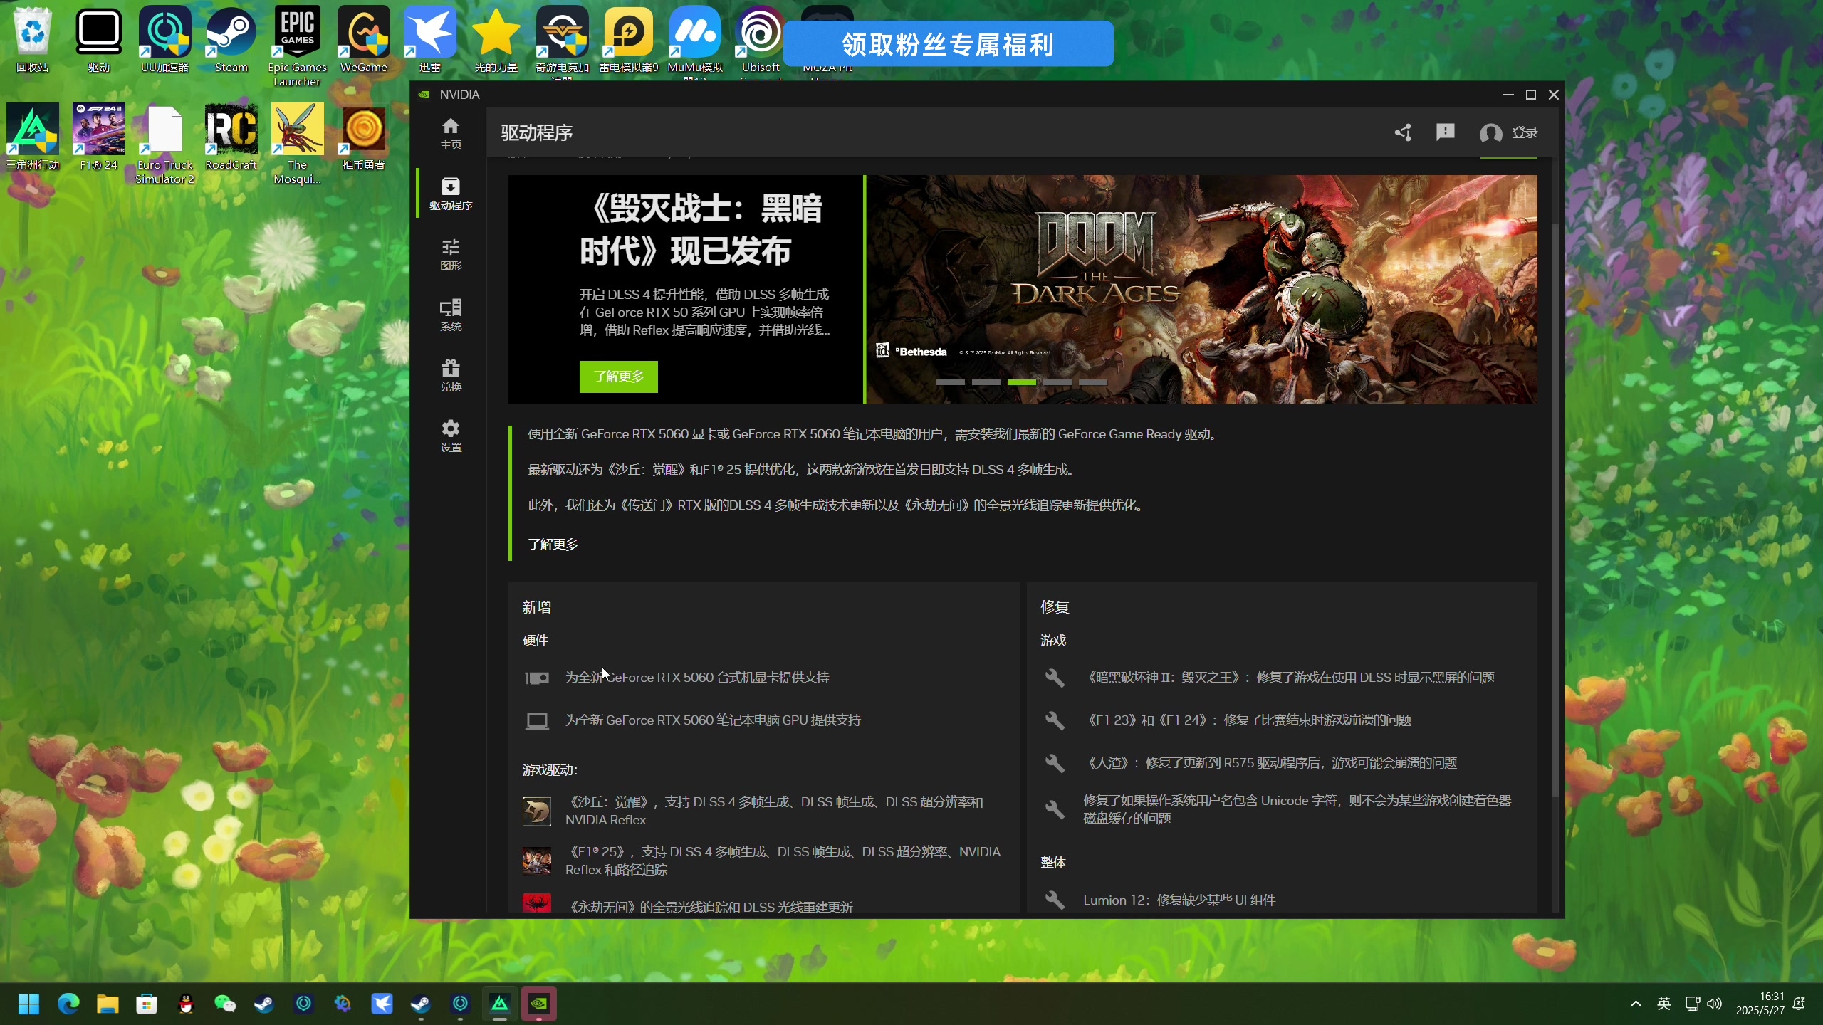Click the 《F1® 25》 game thumbnail
The height and width of the screenshot is (1025, 1823).
536,861
